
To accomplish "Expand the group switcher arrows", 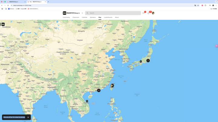I will pyautogui.click(x=82, y=13).
